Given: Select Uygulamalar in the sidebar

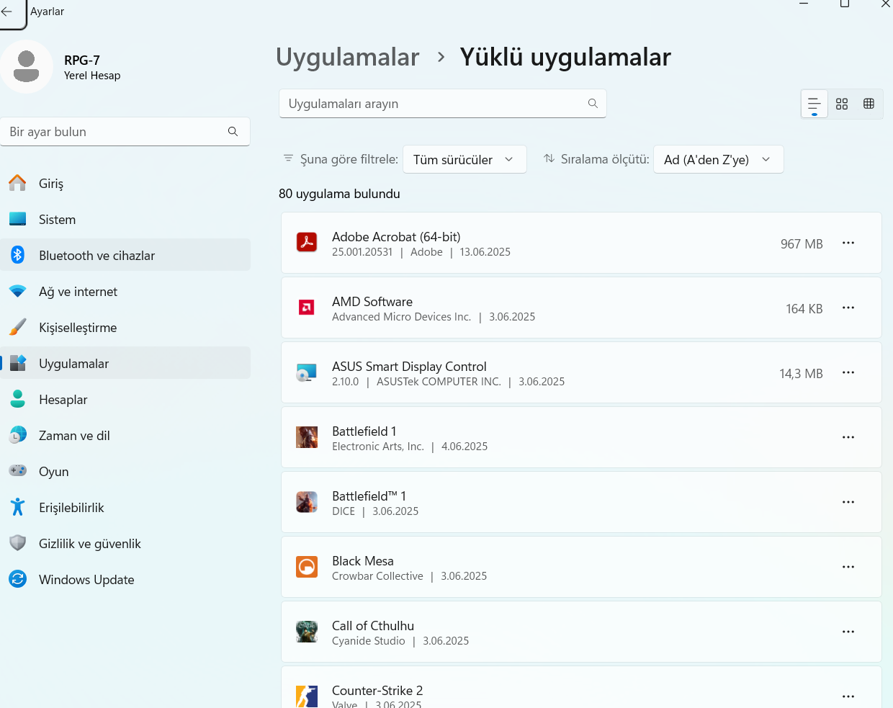Looking at the screenshot, I should coord(125,363).
